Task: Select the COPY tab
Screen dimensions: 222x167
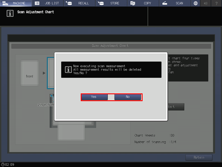Action: (x=143, y=3)
